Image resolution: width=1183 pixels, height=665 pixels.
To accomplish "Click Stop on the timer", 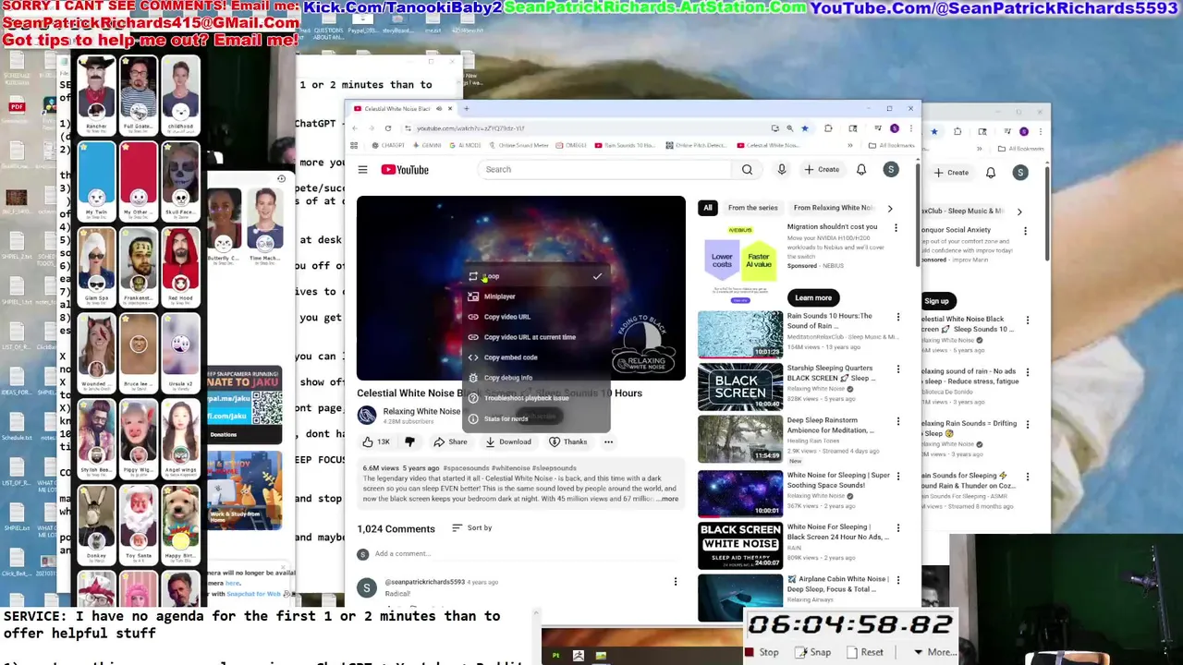I will (762, 652).
